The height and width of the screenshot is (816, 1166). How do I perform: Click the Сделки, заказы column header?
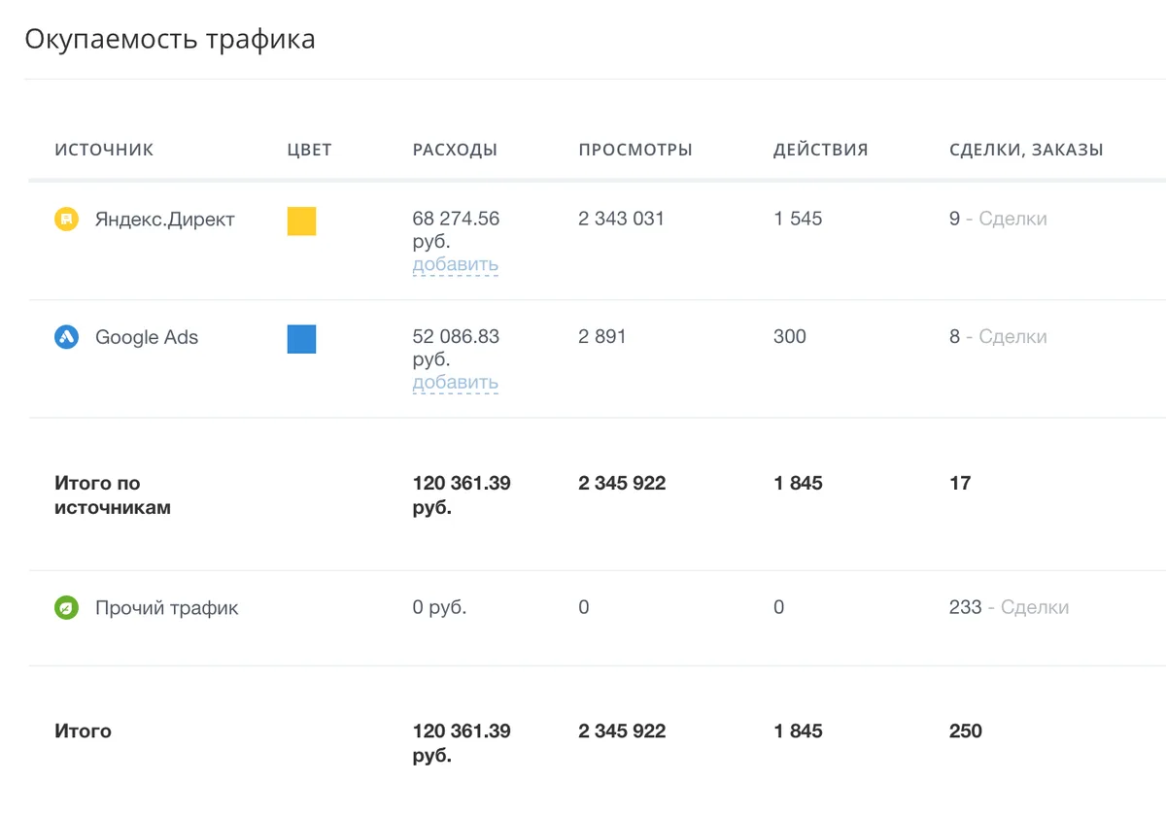[1026, 150]
